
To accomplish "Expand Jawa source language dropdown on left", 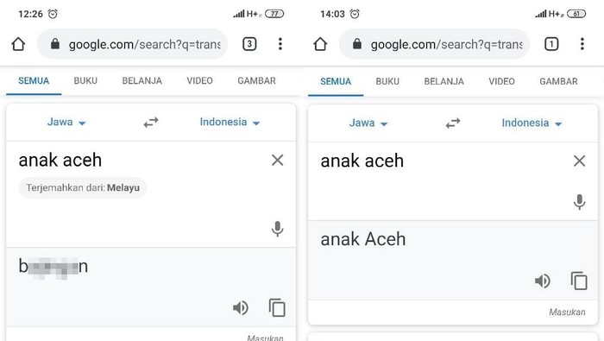I will pyautogui.click(x=66, y=122).
